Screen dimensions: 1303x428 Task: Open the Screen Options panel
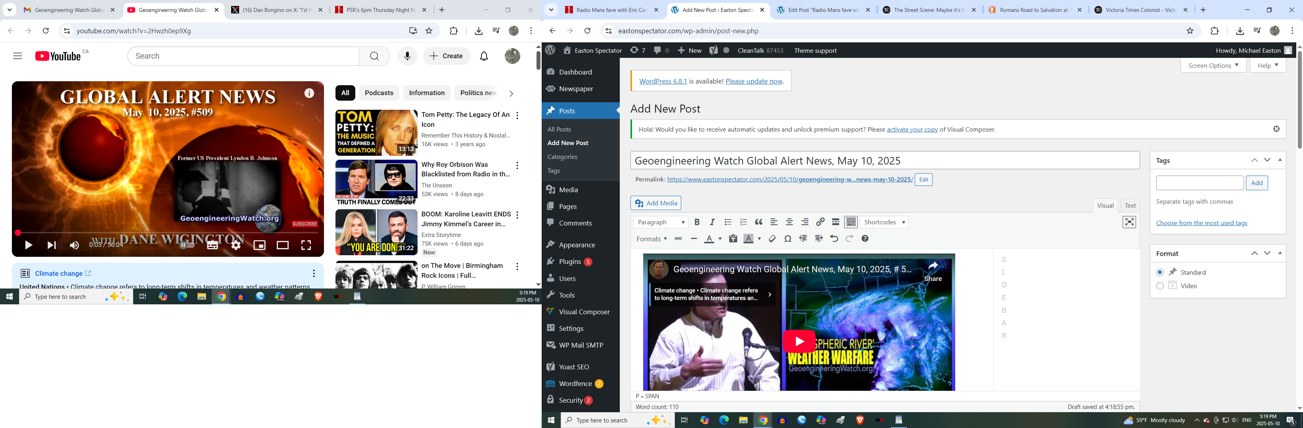tap(1213, 66)
